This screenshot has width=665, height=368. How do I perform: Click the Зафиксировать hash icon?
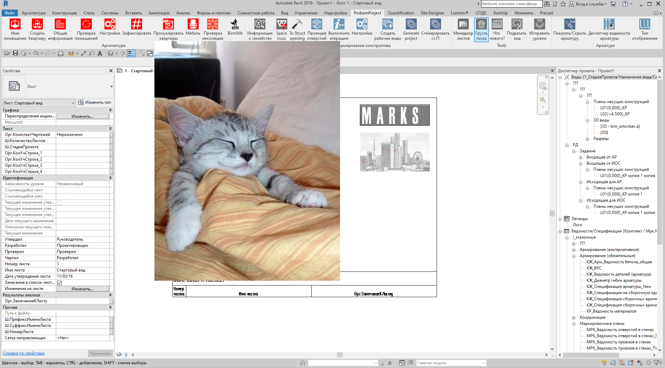tap(137, 24)
